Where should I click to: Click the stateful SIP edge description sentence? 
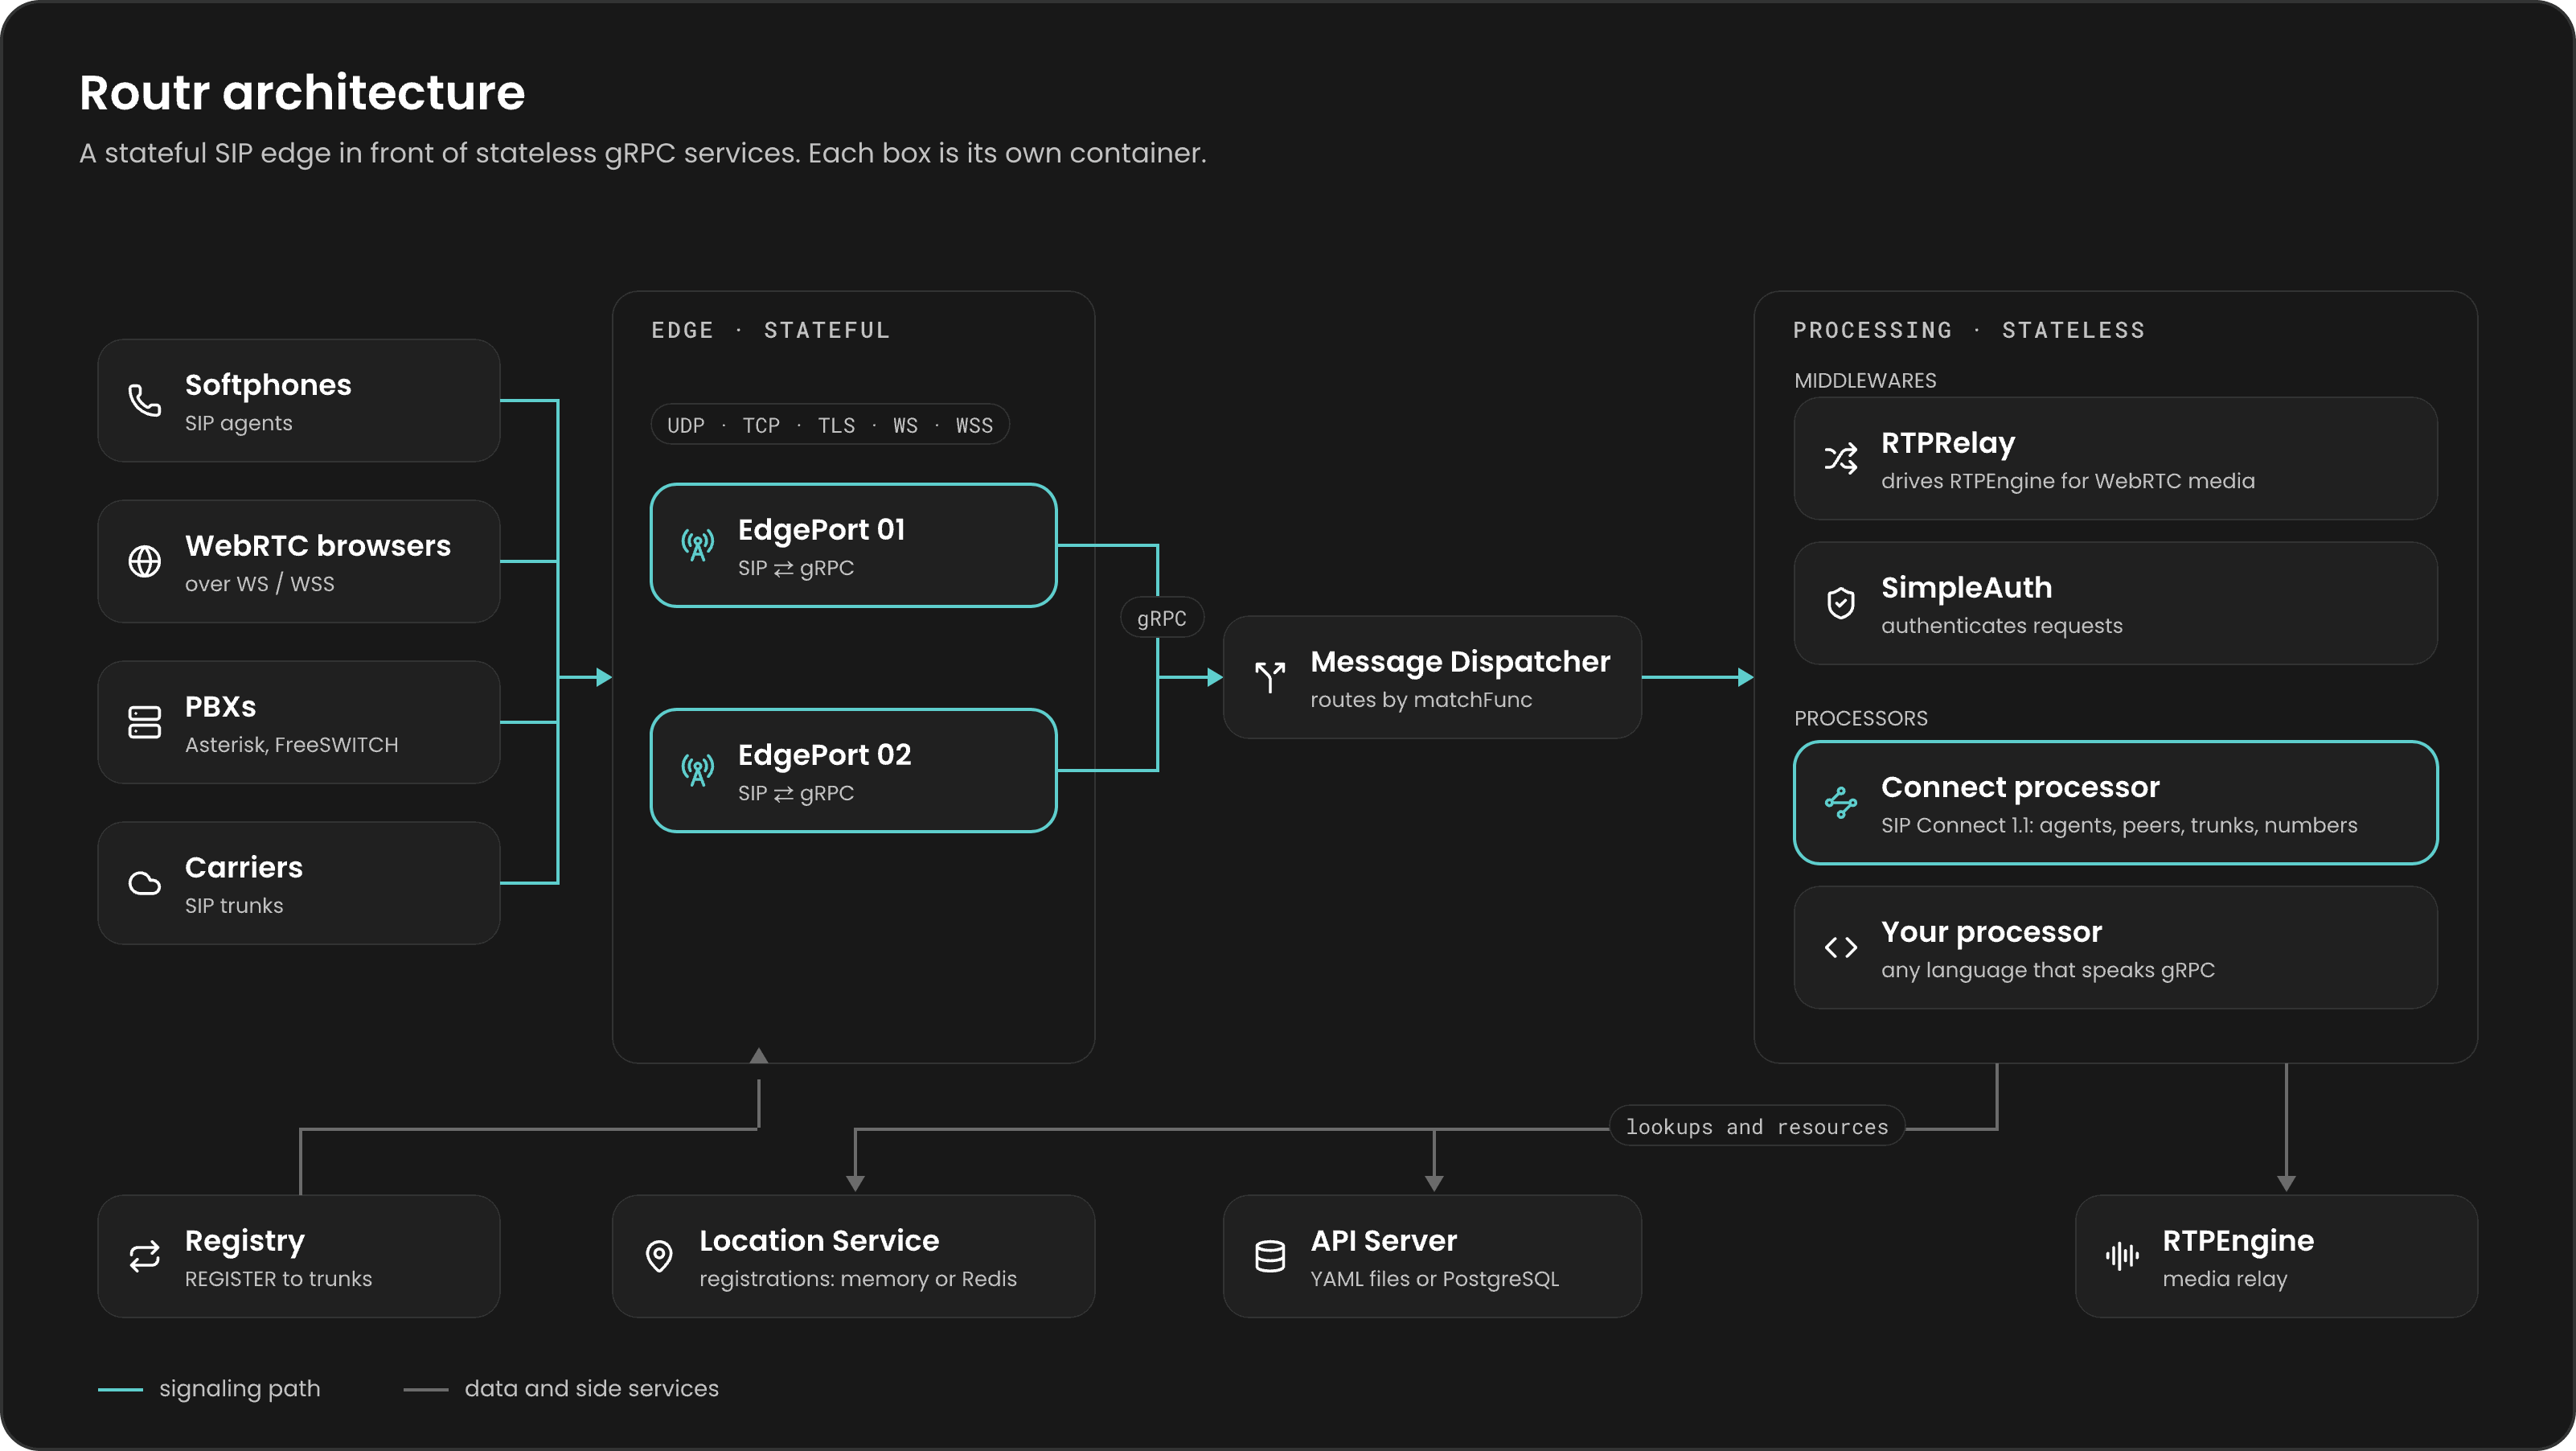(x=643, y=153)
